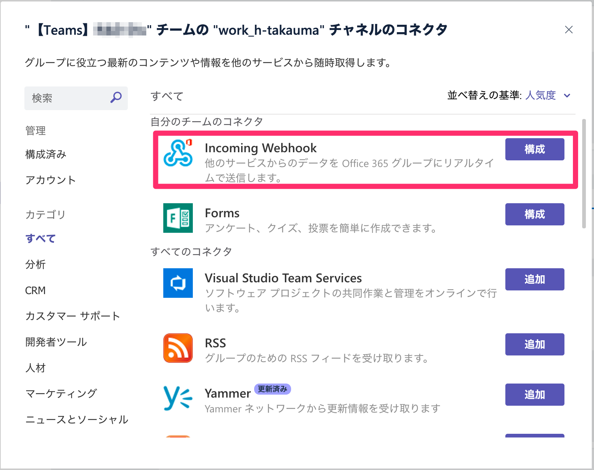Open アカウント management section
The height and width of the screenshot is (470, 594).
(51, 180)
